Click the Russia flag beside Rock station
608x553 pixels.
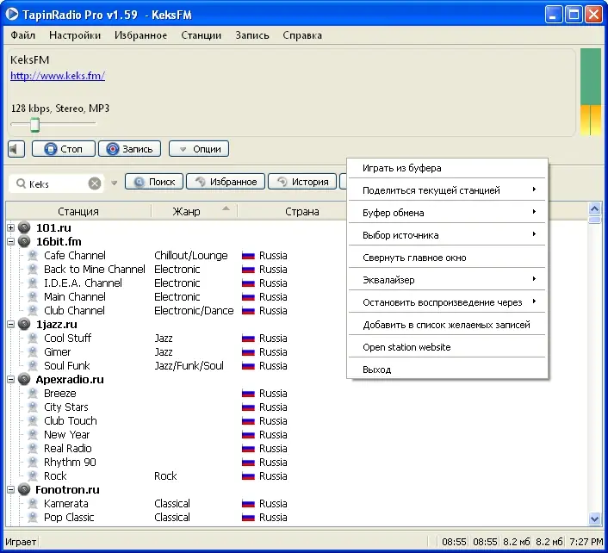coord(248,476)
